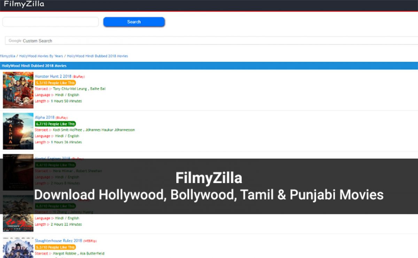This screenshot has width=418, height=258.
Task: Open the Monster Hunt 2 2018 title link
Action: (53, 76)
